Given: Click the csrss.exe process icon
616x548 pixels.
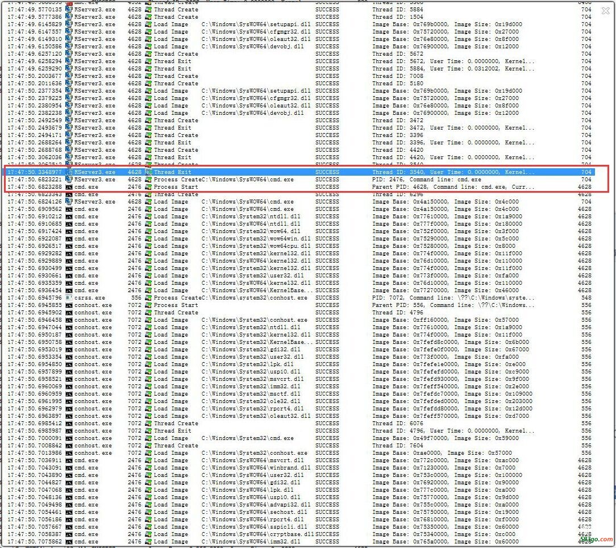Looking at the screenshot, I should 69,298.
